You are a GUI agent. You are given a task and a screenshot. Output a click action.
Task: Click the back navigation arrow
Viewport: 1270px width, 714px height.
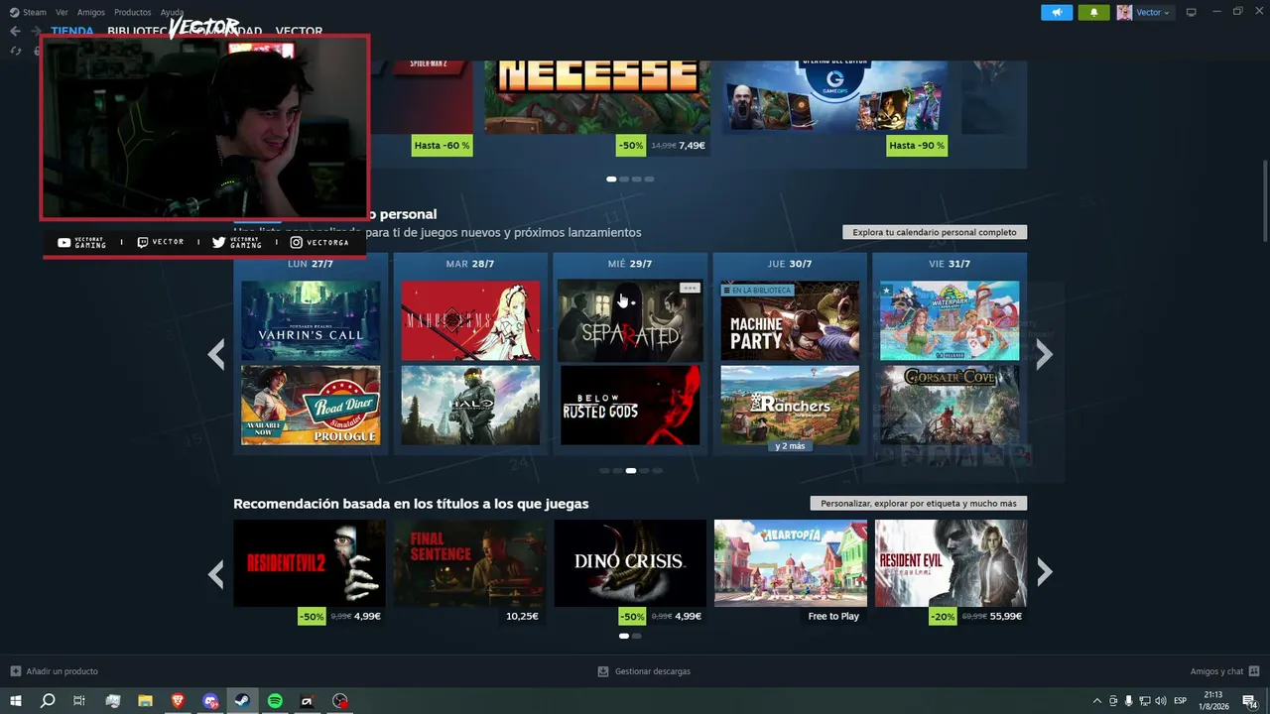15,31
